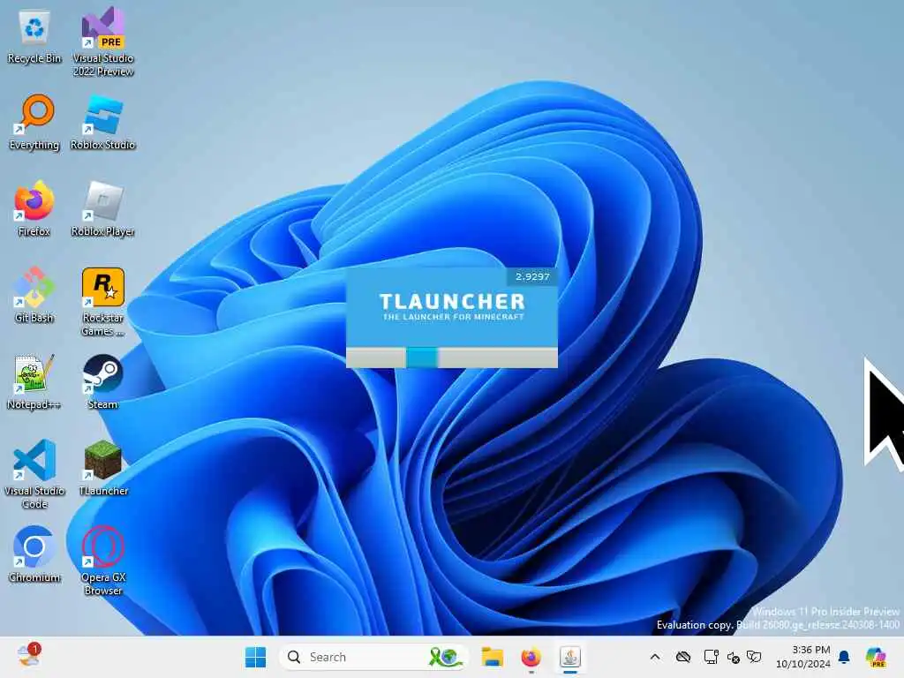The height and width of the screenshot is (678, 904).
Task: Click the Roblox Player desktop icon
Action: click(x=102, y=208)
